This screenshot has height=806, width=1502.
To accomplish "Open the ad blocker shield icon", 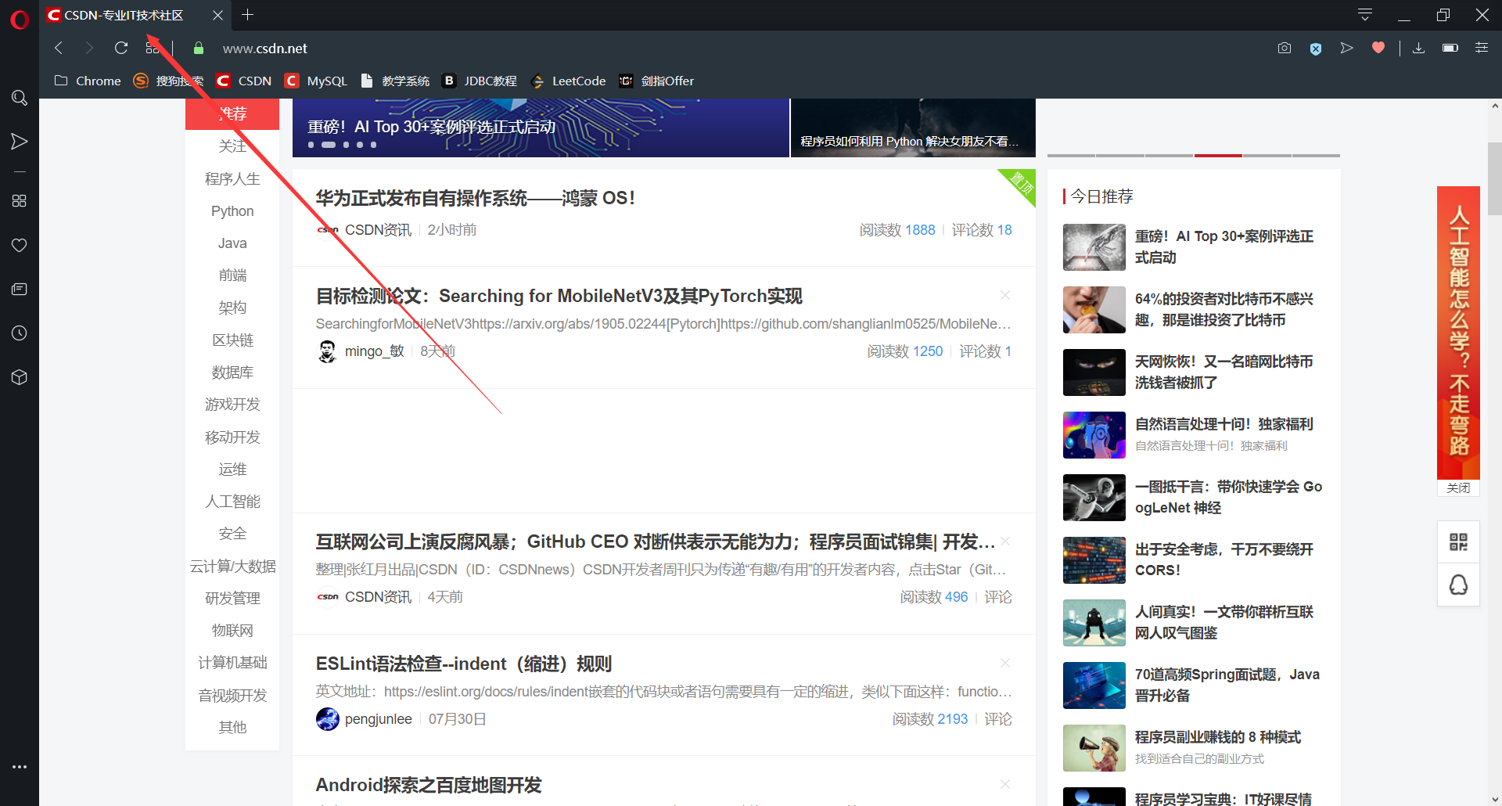I will pos(1316,49).
